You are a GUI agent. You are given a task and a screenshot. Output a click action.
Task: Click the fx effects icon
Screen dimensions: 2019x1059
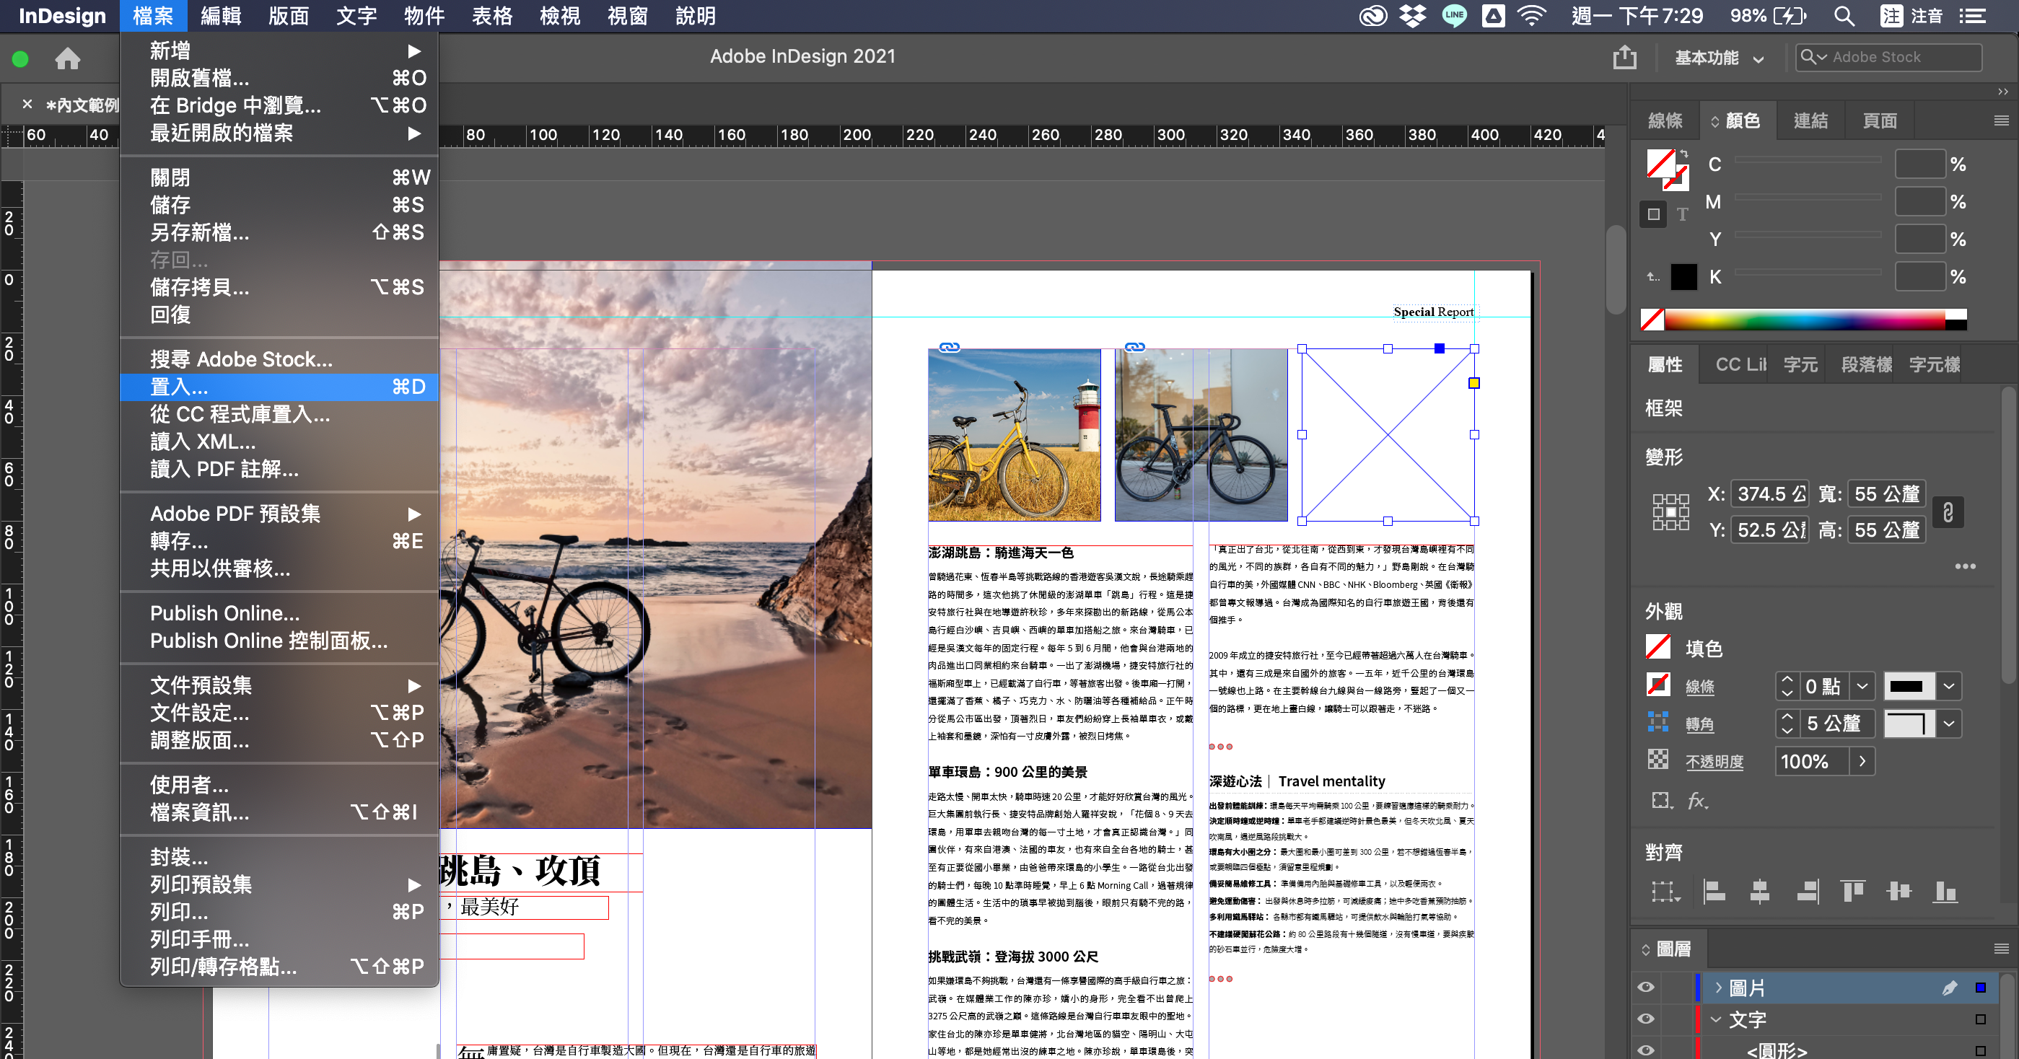coord(1697,801)
